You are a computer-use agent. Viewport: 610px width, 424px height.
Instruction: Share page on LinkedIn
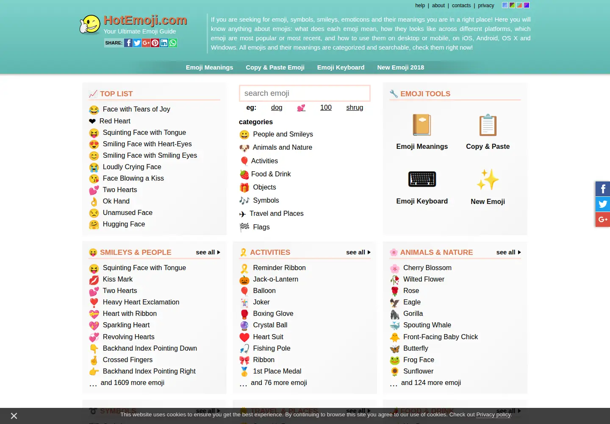coord(164,43)
